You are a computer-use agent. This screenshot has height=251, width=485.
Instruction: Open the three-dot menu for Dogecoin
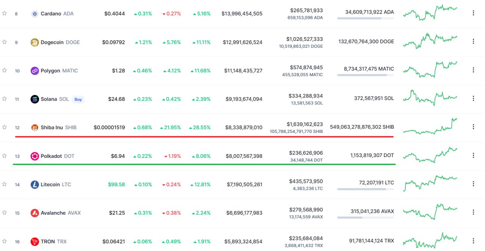473,42
